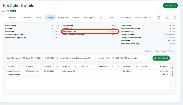Click the Mike Wazowski payee cell
183x105 pixels.
pos(69,71)
